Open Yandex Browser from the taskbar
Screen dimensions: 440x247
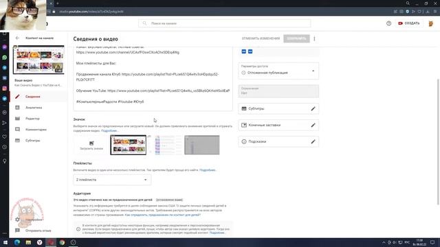click(40, 242)
